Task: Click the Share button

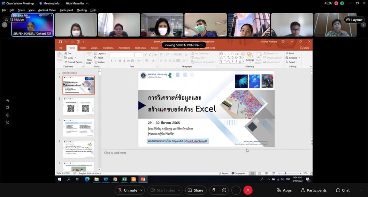Action: 195,190
